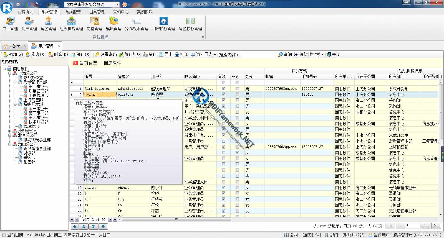Click the grid's horizontal scrollbar thumb
The height and width of the screenshot is (238, 444).
click(176, 219)
